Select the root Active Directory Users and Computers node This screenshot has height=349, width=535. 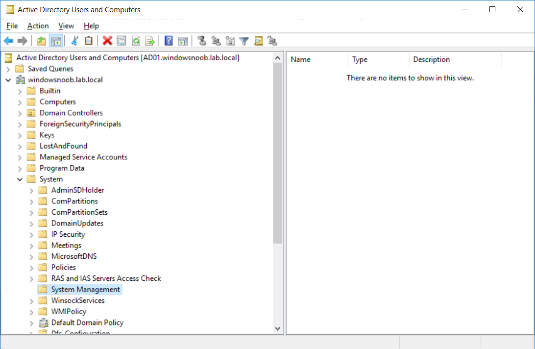tap(127, 58)
